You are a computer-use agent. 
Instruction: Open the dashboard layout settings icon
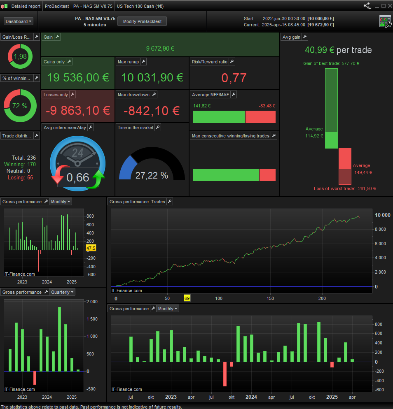coord(385,21)
